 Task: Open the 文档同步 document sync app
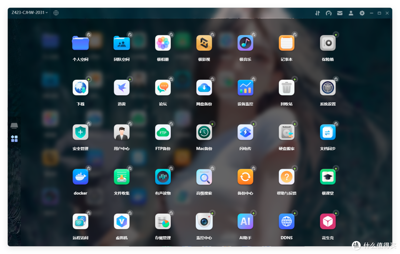point(328,132)
